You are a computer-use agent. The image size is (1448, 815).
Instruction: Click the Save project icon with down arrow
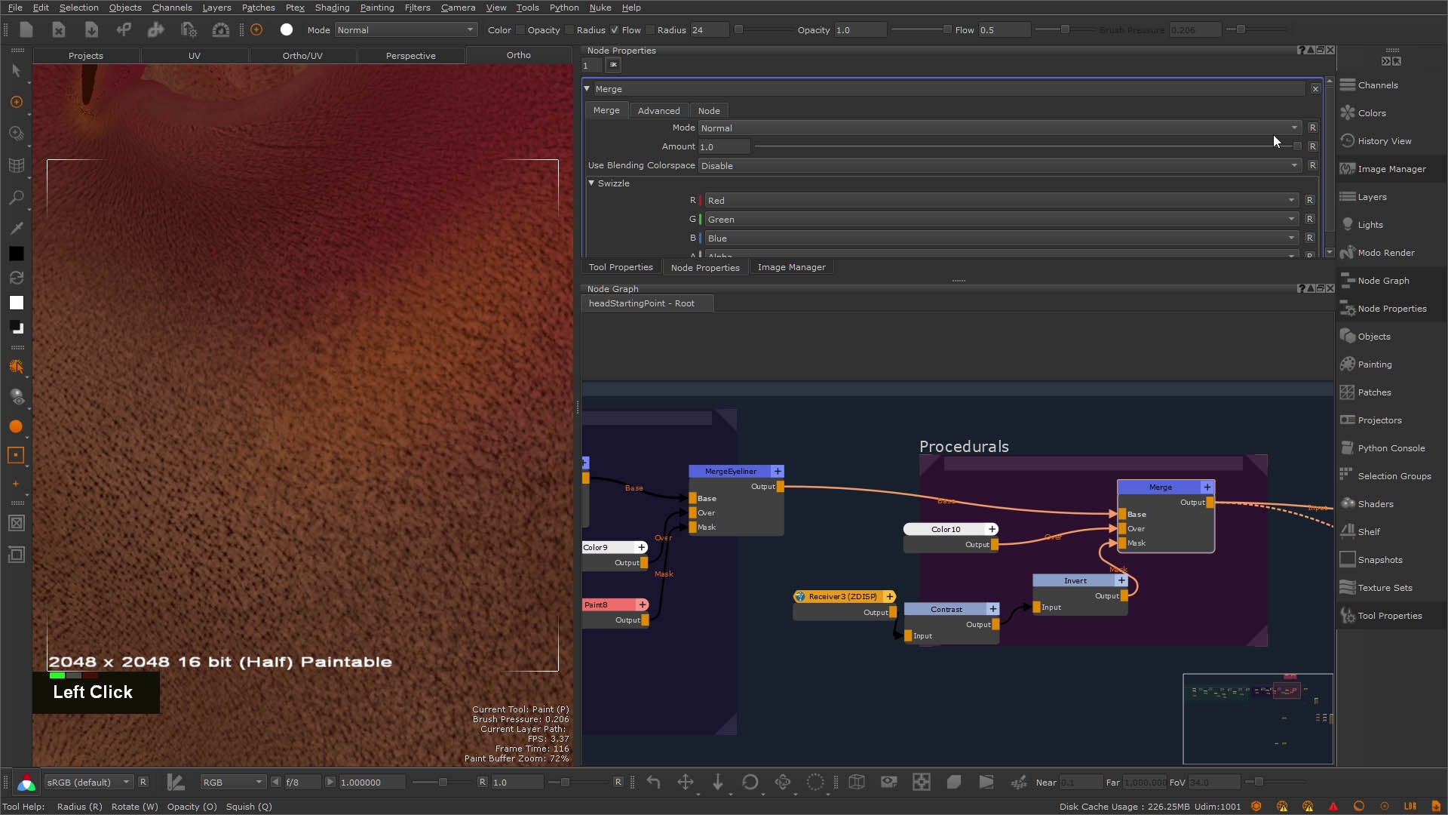pos(91,29)
